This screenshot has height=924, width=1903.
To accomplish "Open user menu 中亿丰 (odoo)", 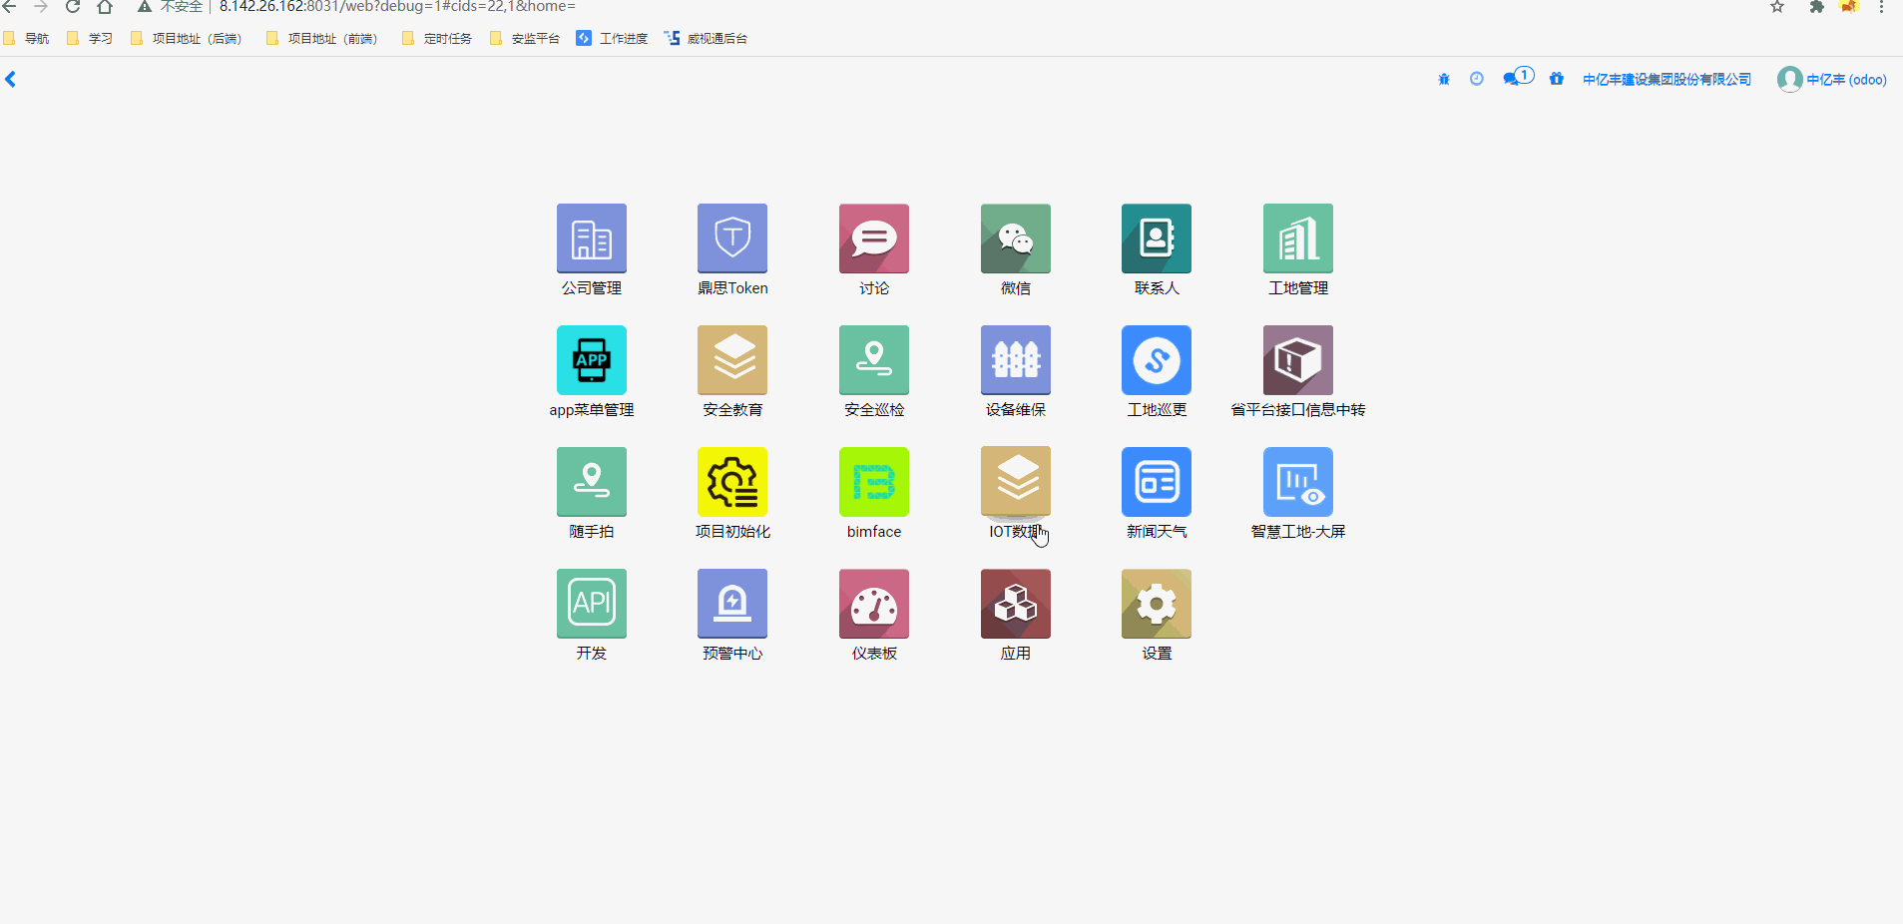I will point(1831,80).
